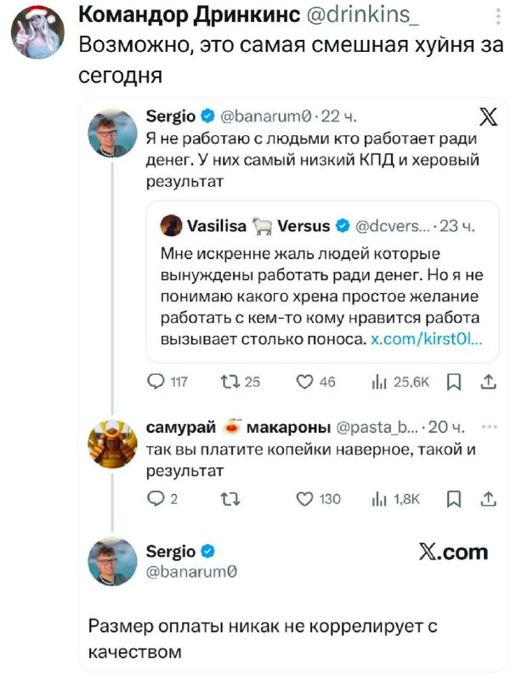Click the reply icon on Sergio's tweet
Image resolution: width=522 pixels, height=680 pixels.
pyautogui.click(x=159, y=383)
